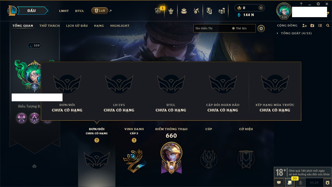The image size is (332, 187).
Task: Toggle the missions panel with 30 badge
Action: (290, 183)
